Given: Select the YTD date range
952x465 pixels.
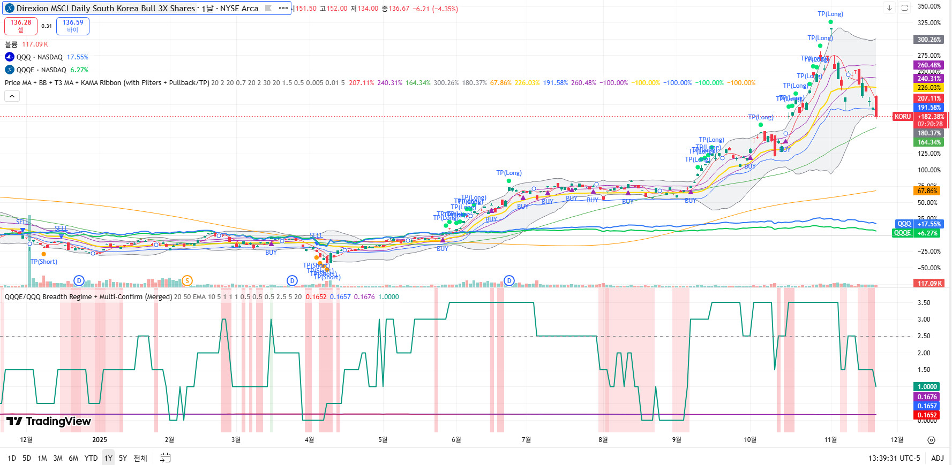Looking at the screenshot, I should tap(91, 458).
